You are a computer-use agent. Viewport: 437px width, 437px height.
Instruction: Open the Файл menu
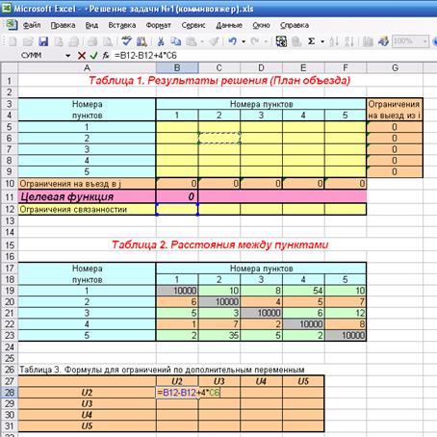coord(32,25)
